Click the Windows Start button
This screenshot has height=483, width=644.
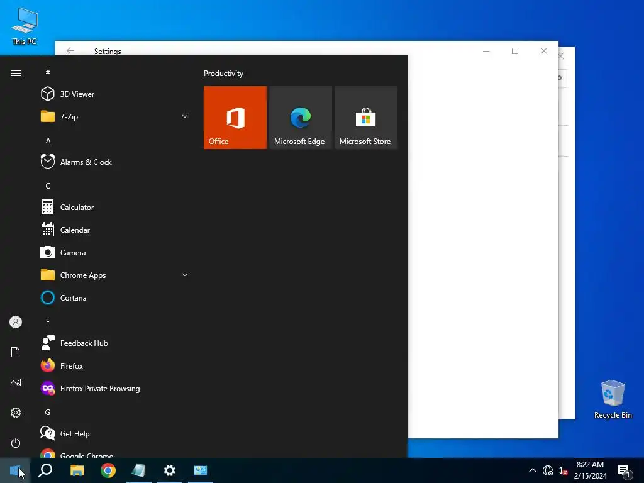15,470
